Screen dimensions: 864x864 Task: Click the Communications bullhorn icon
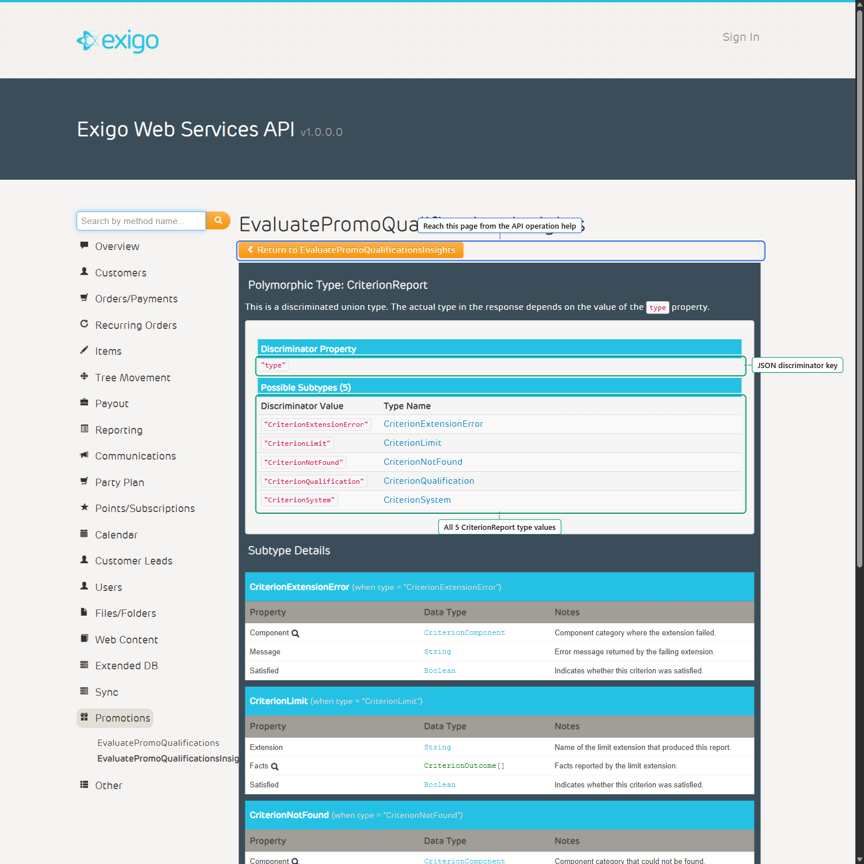pos(84,455)
